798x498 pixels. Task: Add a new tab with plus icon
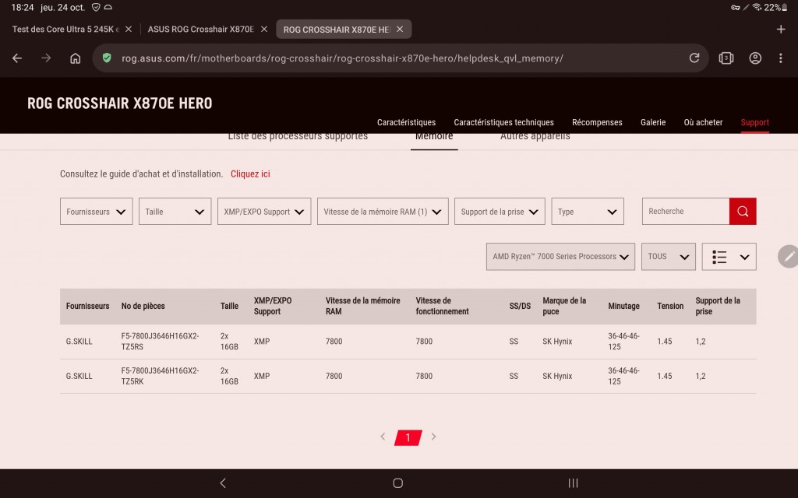(781, 29)
